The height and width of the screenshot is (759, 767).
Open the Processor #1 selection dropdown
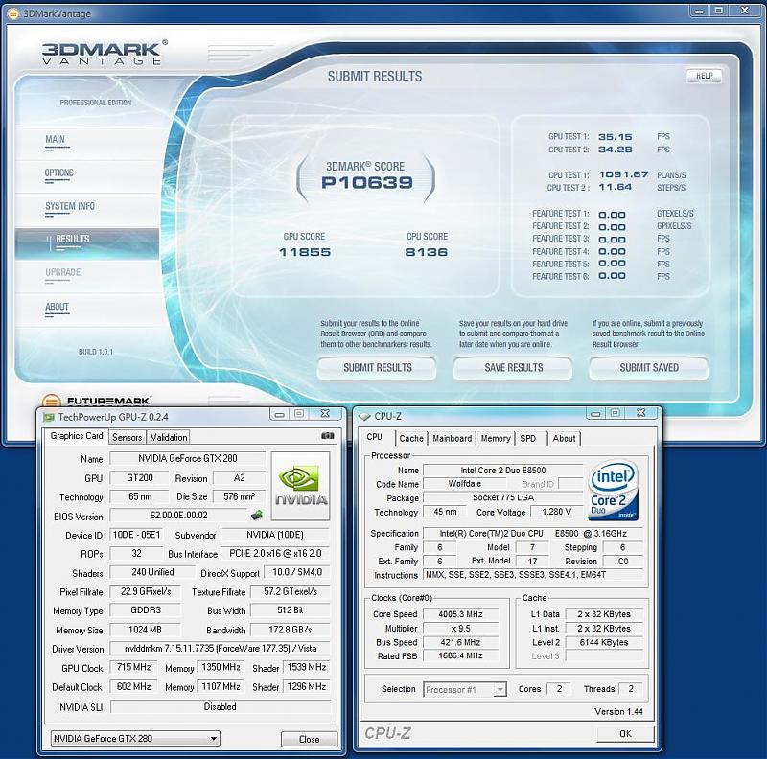click(465, 690)
